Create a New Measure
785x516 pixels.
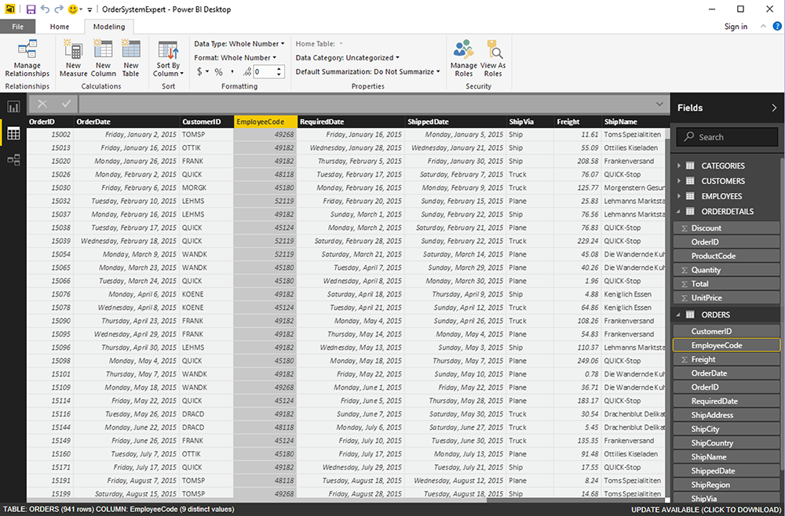coord(73,59)
